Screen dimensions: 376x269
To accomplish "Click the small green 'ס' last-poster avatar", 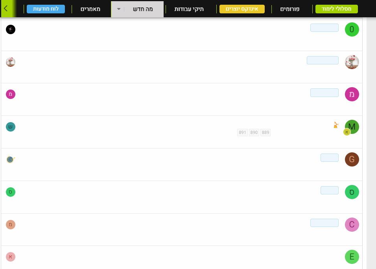I will pos(11,192).
